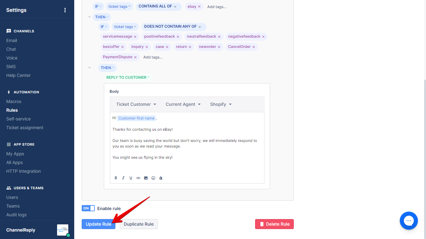Screen dimensions: 426x239
Task: Open the DOES NOT CONTAIN ANY OF dropdown
Action: [x=174, y=27]
